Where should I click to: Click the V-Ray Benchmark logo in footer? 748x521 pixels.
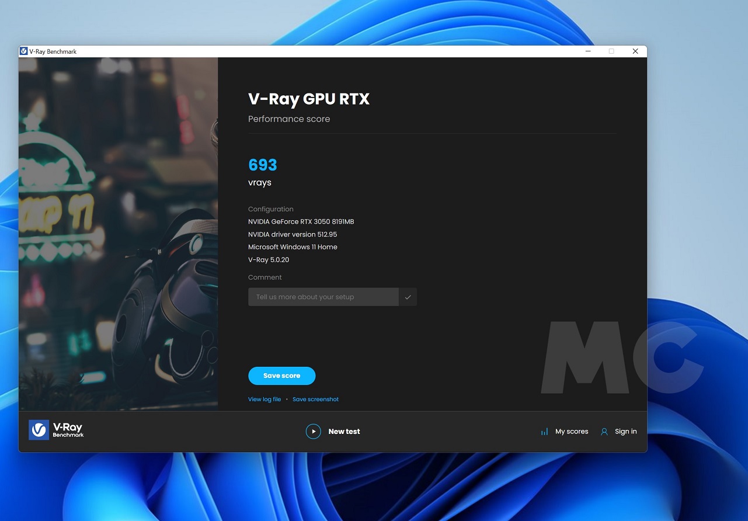coord(57,430)
